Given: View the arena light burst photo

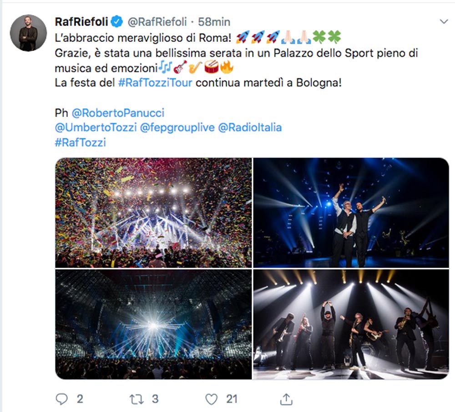Looking at the screenshot, I should pyautogui.click(x=153, y=324).
